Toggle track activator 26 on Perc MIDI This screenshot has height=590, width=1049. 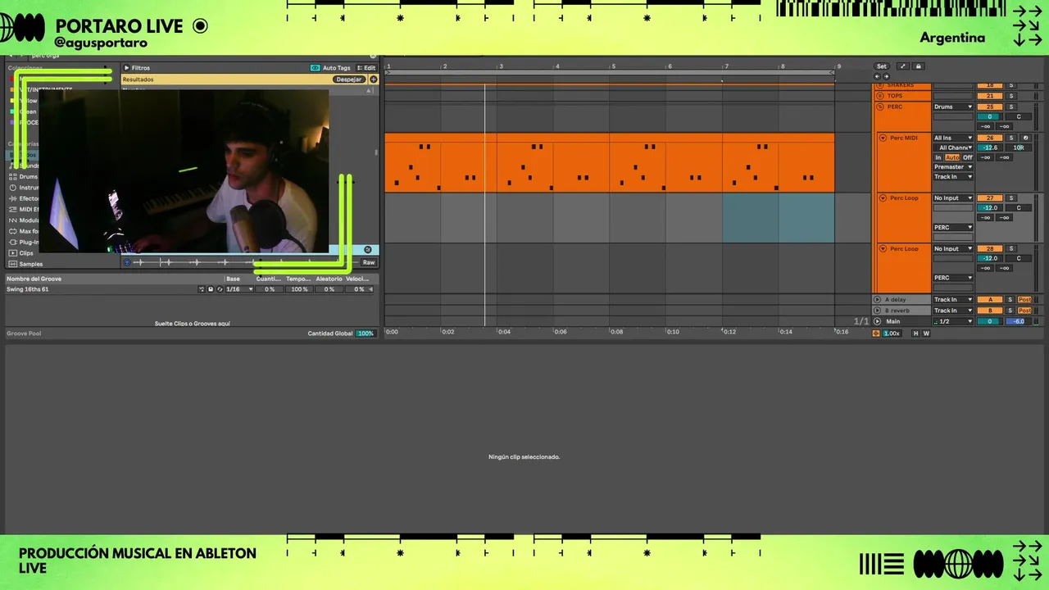[990, 138]
